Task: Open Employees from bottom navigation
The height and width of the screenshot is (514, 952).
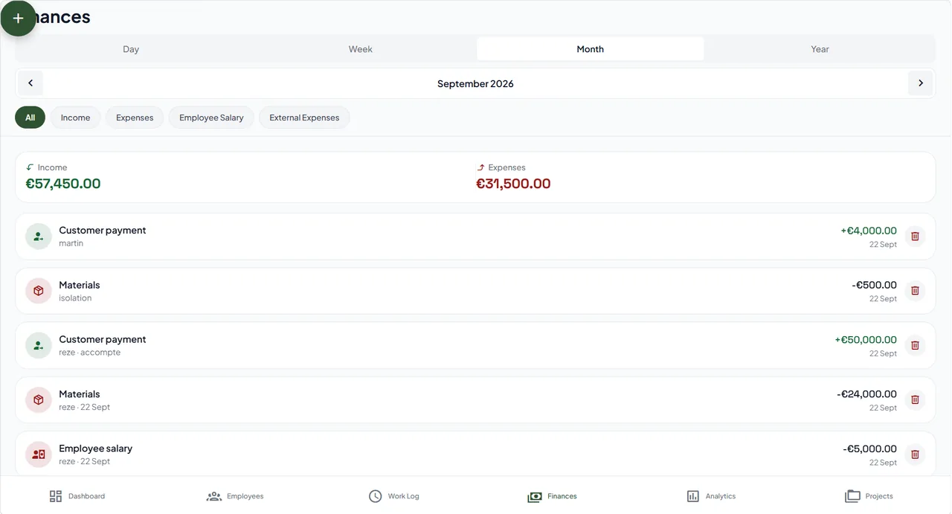Action: coord(235,496)
